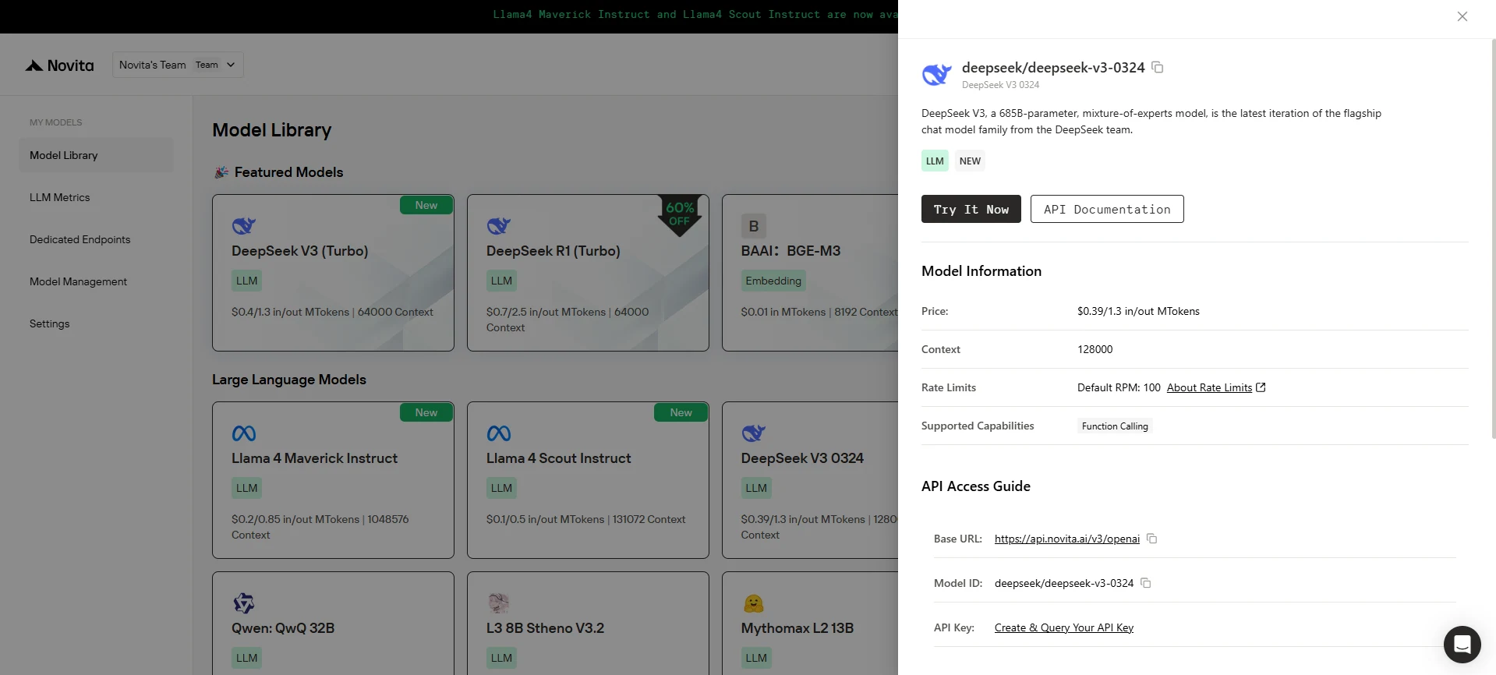This screenshot has width=1496, height=675.
Task: Click the L3 8B Stheno avatar icon
Action: (499, 603)
